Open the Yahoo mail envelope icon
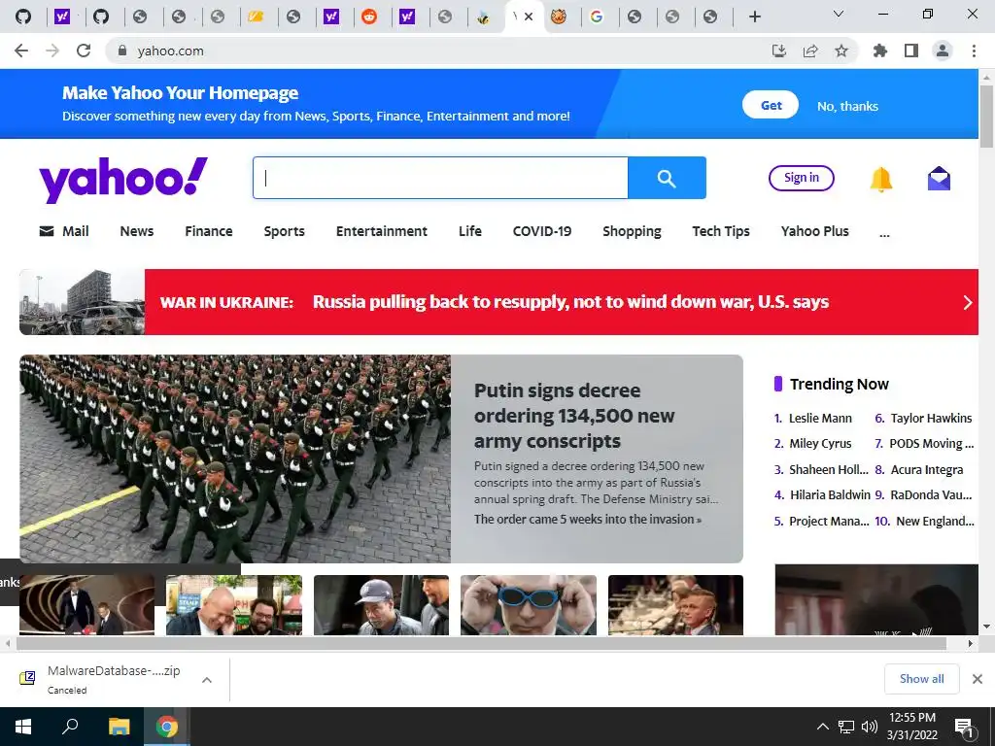Image resolution: width=995 pixels, height=746 pixels. tap(940, 179)
